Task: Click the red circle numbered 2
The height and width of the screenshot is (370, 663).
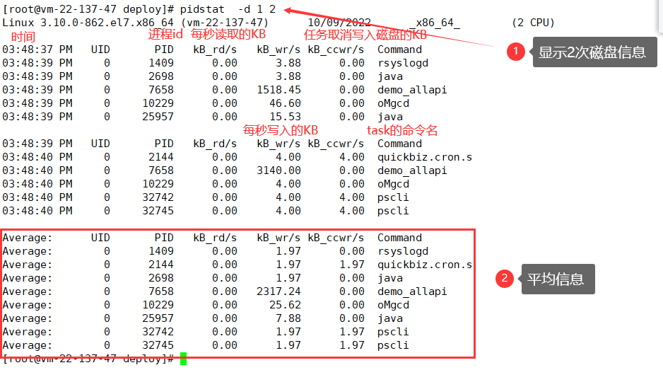Action: click(x=504, y=279)
